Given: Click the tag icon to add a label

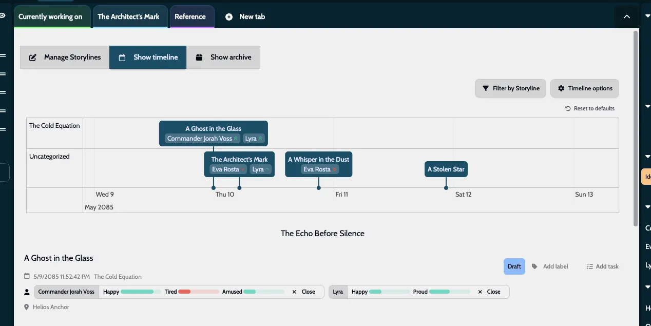Looking at the screenshot, I should [534, 266].
